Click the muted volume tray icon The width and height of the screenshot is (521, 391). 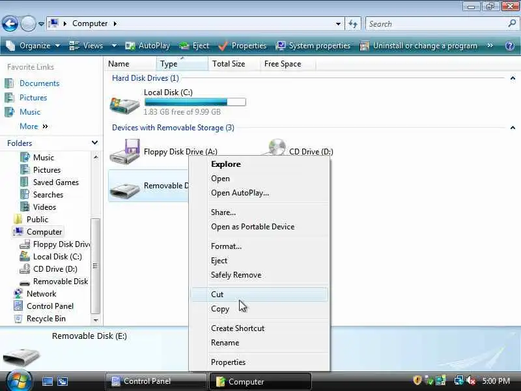pos(471,381)
